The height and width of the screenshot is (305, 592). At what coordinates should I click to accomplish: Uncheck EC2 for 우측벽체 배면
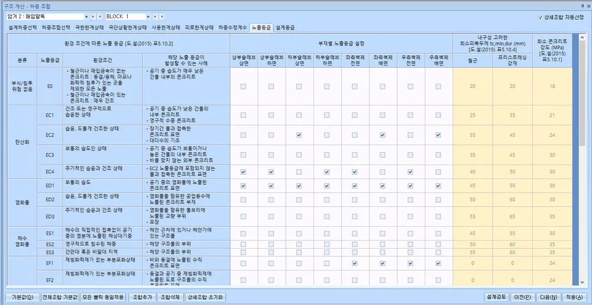pos(438,135)
